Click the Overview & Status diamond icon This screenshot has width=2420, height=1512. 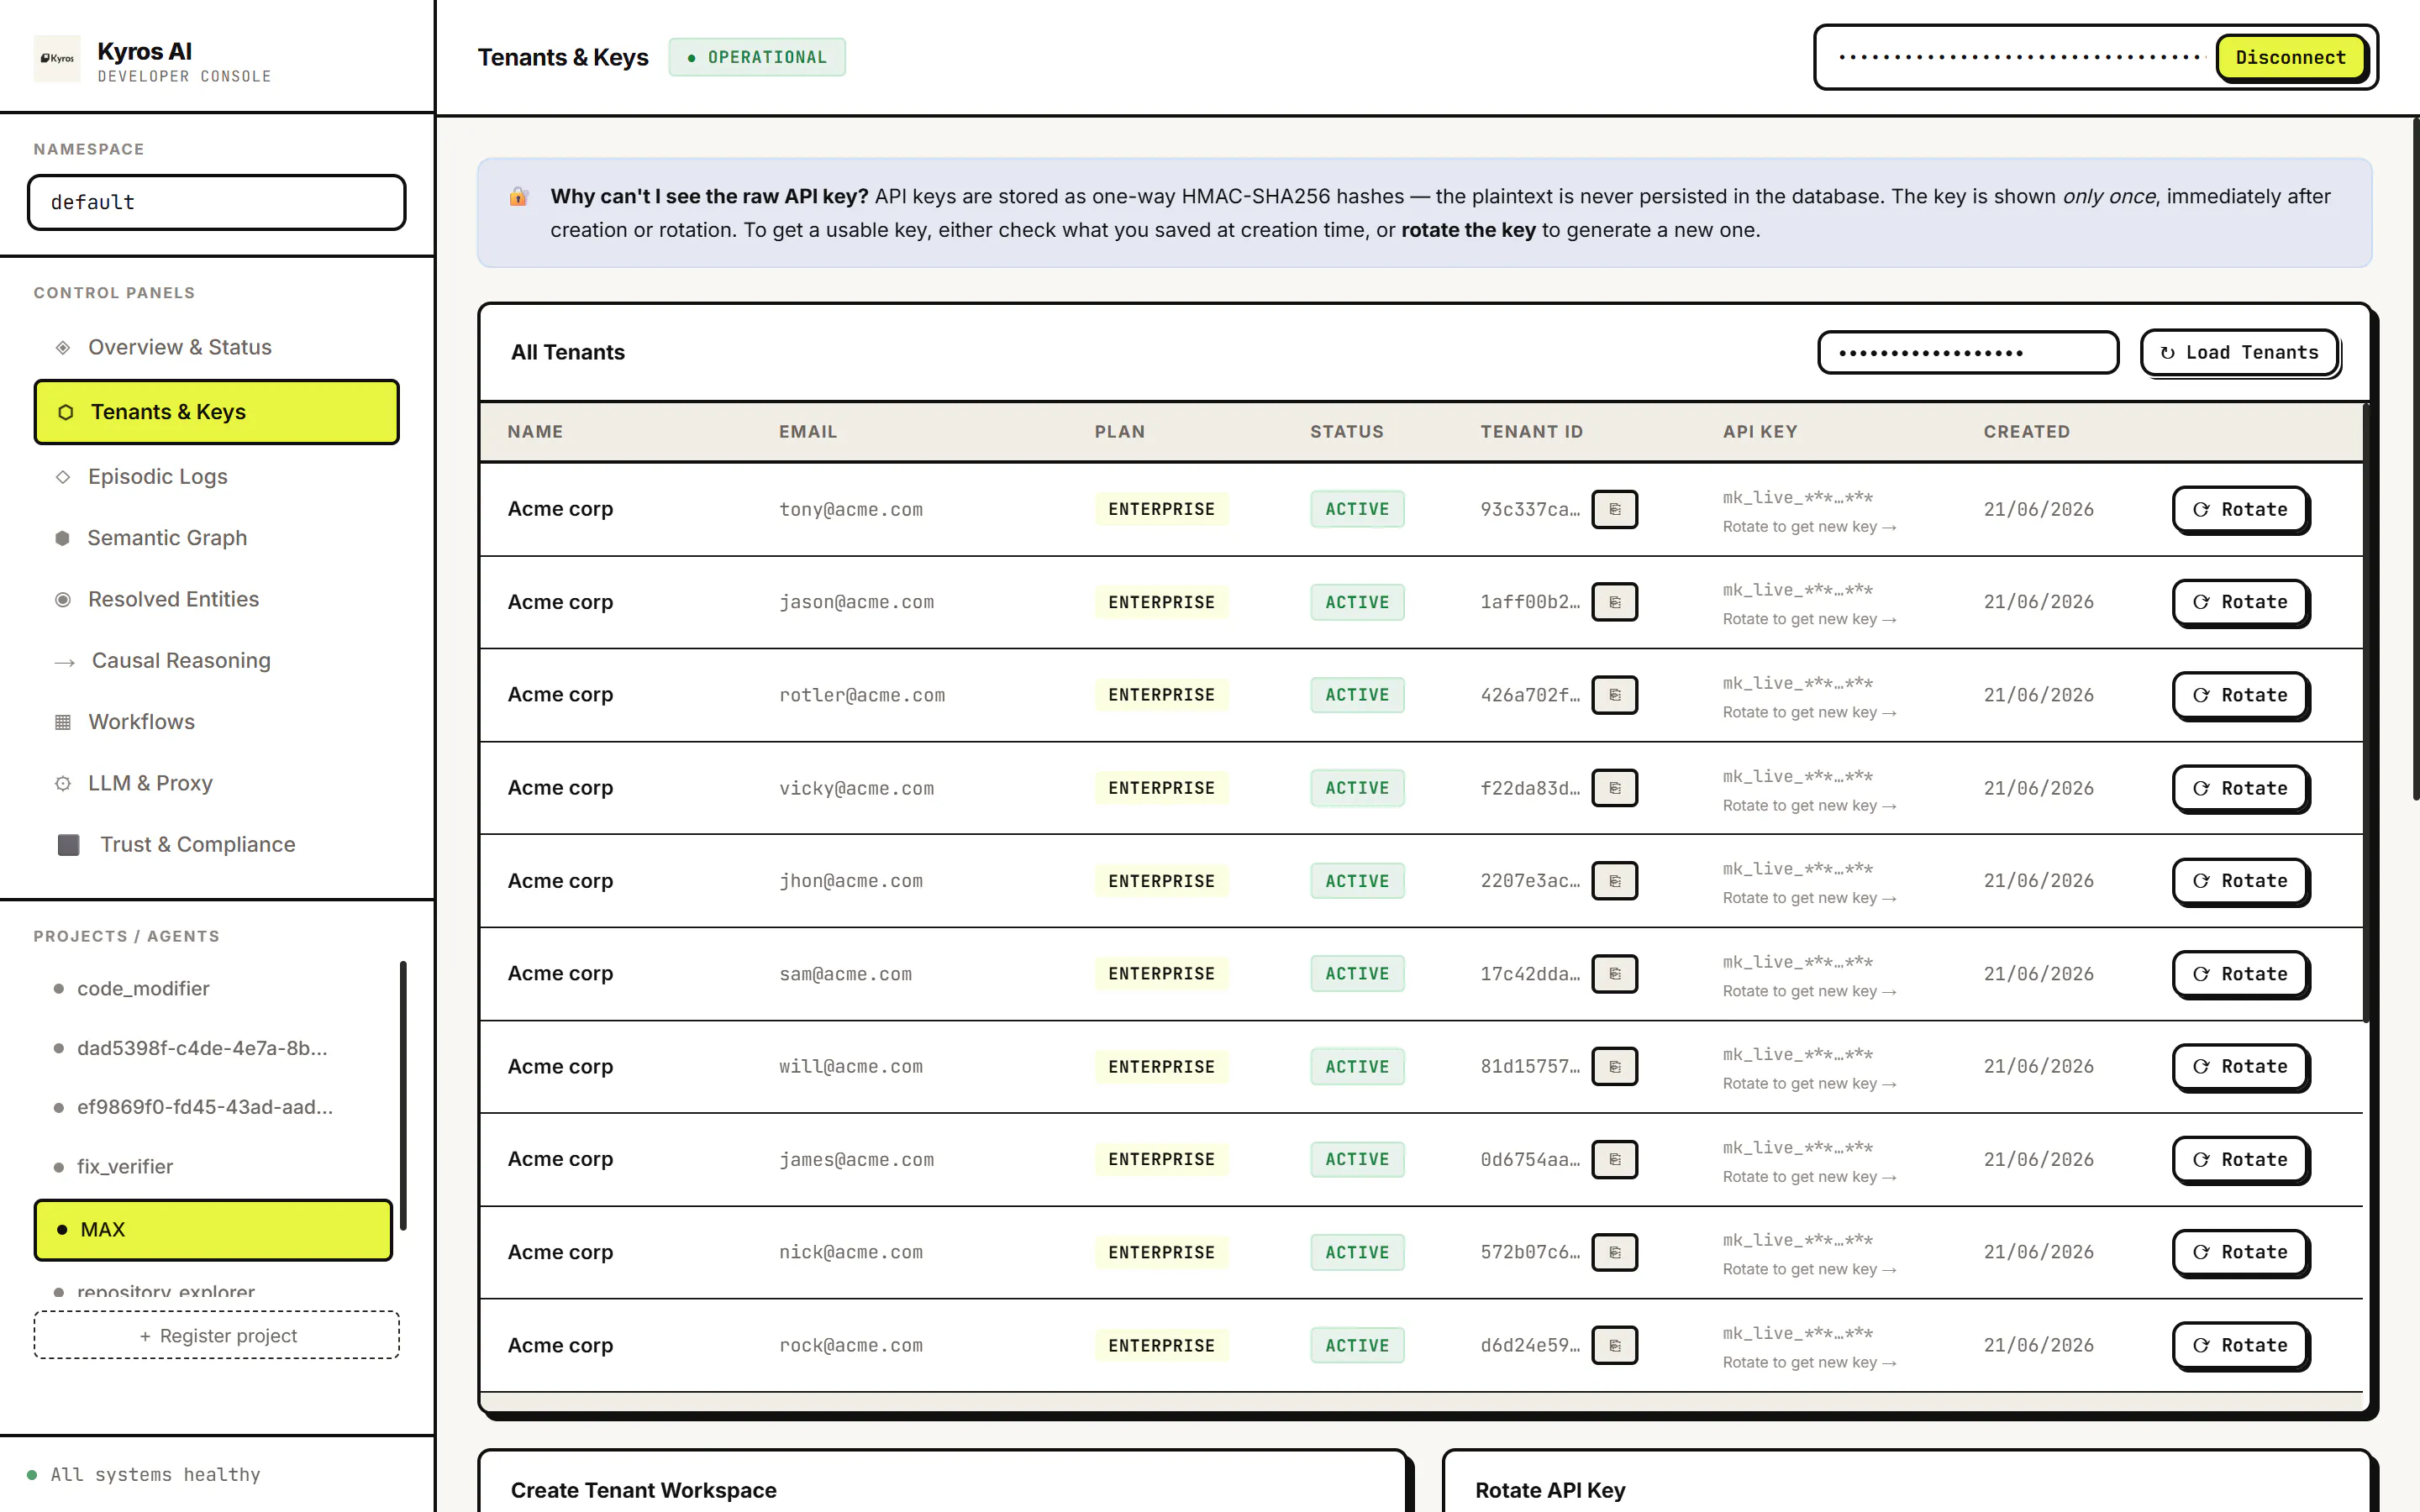(63, 348)
